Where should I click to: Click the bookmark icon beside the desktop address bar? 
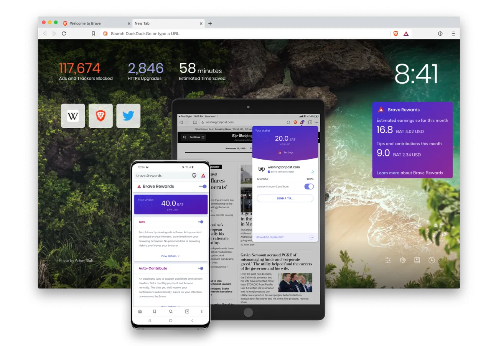coord(93,33)
